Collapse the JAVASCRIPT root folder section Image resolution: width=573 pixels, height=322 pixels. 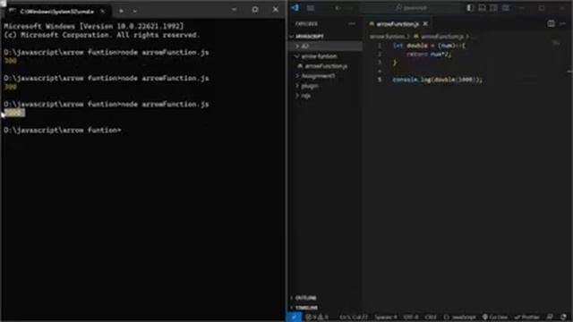tap(325, 37)
